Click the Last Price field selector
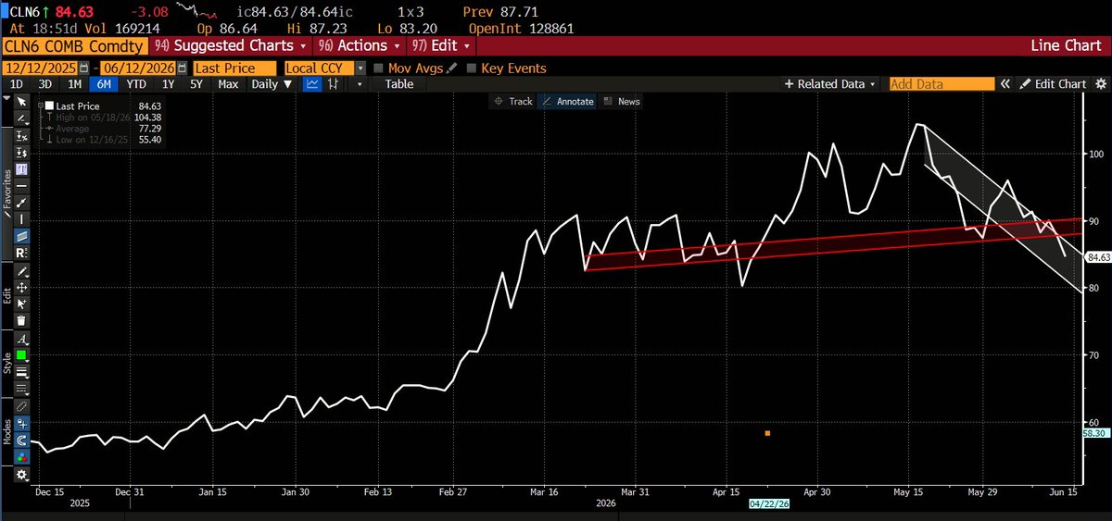Image resolution: width=1112 pixels, height=521 pixels. click(x=236, y=68)
